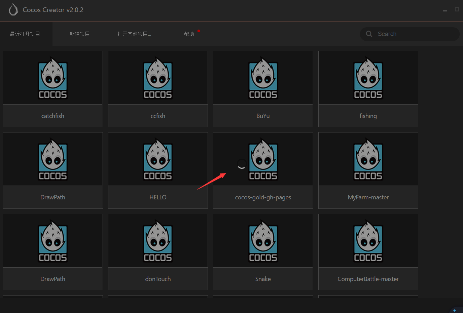The image size is (463, 313).
Task: Click the "cocos-gold-gh-pages" project name
Action: 263,197
